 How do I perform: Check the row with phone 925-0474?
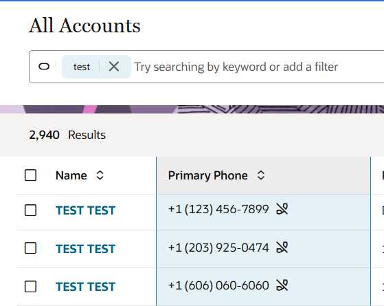tap(31, 248)
